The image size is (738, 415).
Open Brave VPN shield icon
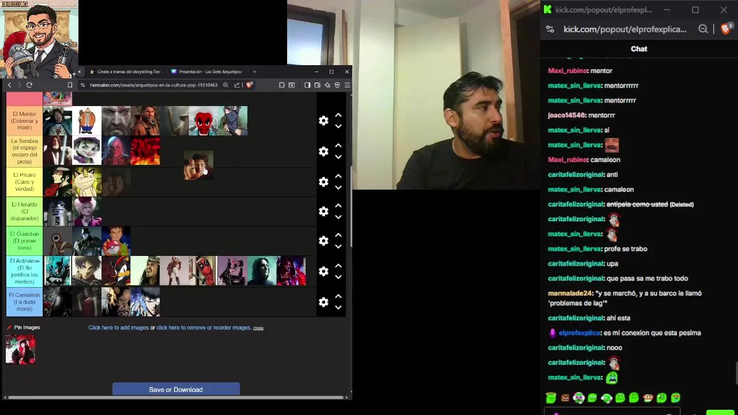click(x=337, y=85)
